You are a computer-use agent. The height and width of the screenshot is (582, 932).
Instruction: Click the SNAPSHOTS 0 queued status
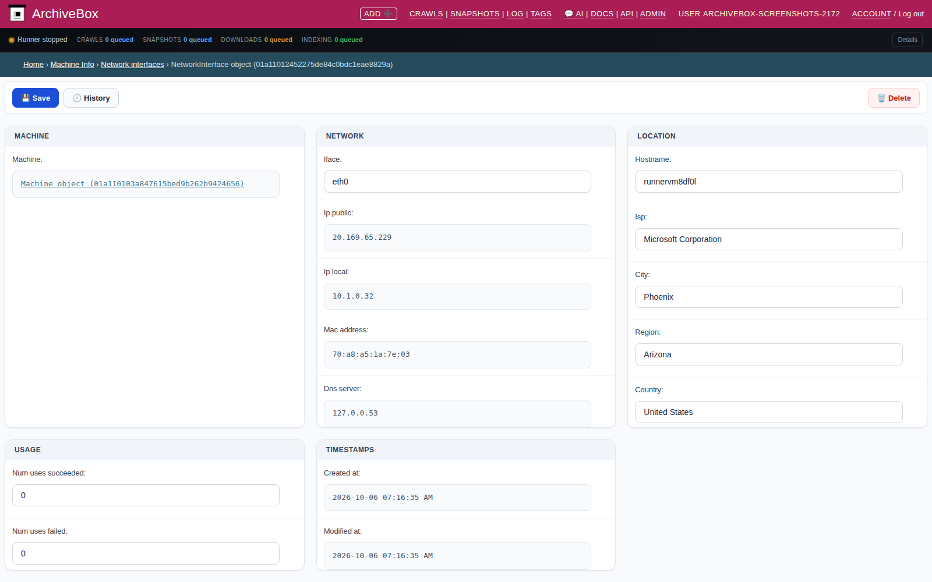pyautogui.click(x=177, y=40)
